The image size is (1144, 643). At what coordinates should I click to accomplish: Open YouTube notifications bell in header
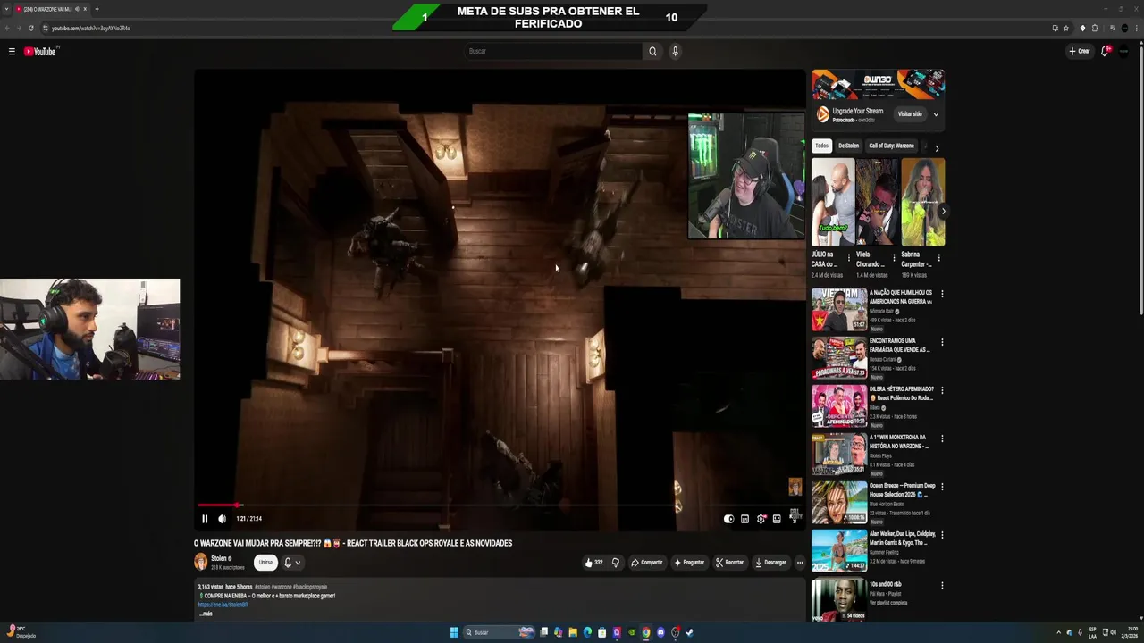coord(1105,51)
